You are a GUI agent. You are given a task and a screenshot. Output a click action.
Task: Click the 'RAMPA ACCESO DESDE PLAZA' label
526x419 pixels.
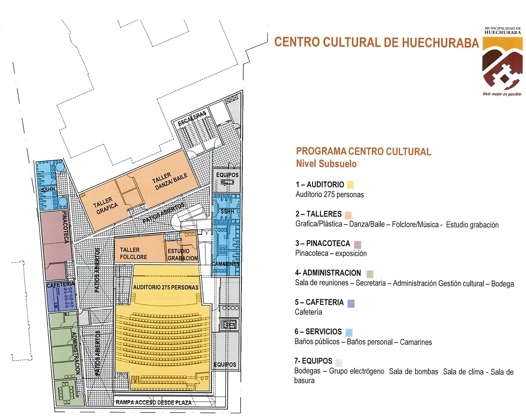(154, 403)
